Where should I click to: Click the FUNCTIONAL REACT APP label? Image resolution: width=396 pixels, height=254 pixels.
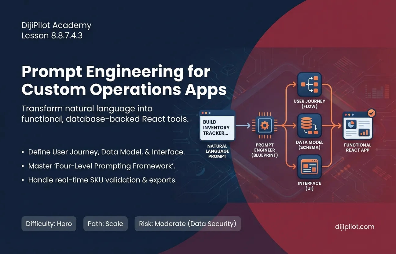click(358, 147)
